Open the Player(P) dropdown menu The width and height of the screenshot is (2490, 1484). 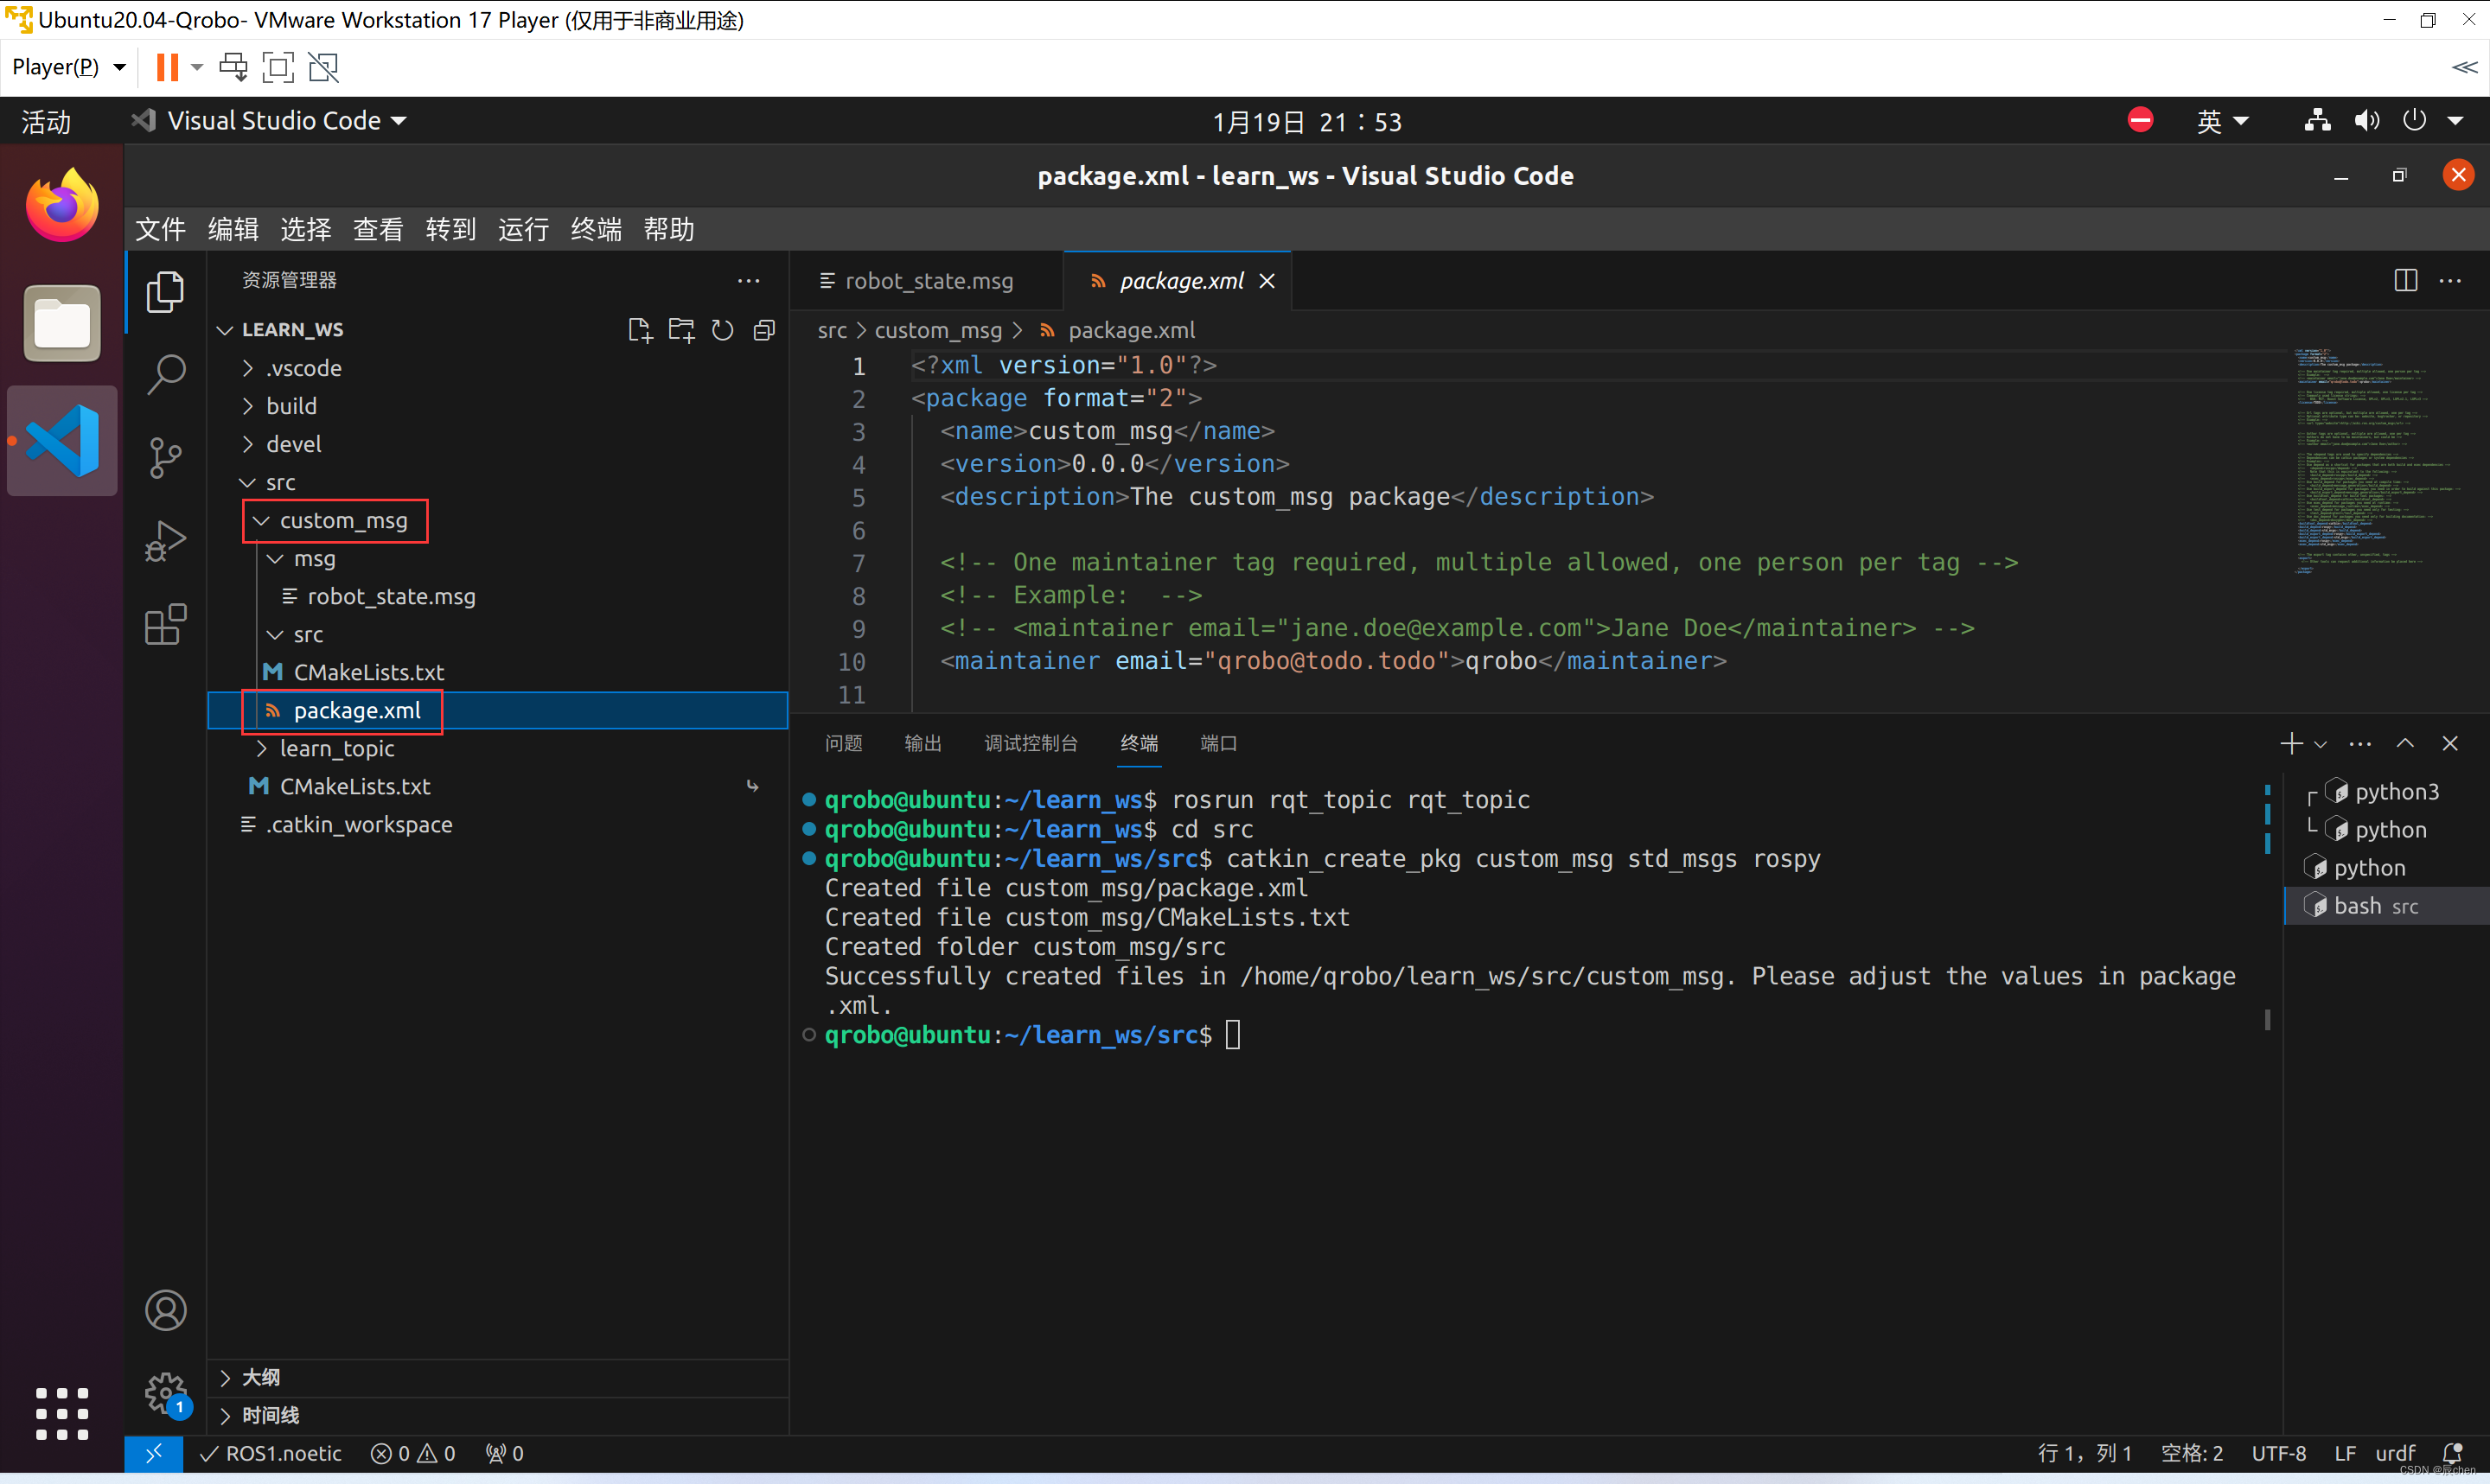coord(68,67)
